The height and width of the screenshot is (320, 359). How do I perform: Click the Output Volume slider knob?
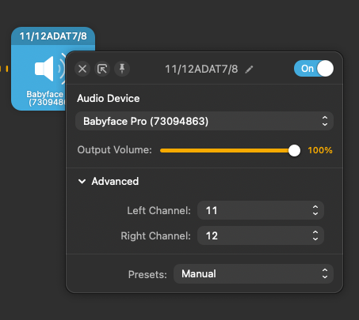pyautogui.click(x=294, y=151)
